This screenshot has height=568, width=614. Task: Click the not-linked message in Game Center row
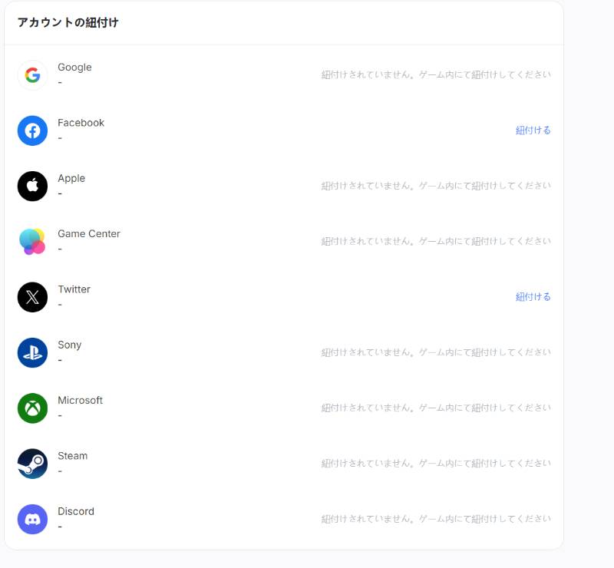pyautogui.click(x=436, y=241)
